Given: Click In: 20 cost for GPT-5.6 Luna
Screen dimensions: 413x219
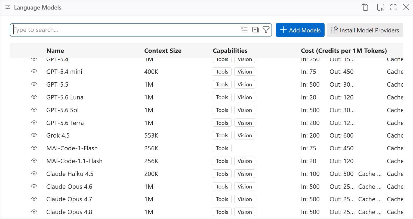Looking at the screenshot, I should click(x=309, y=97).
